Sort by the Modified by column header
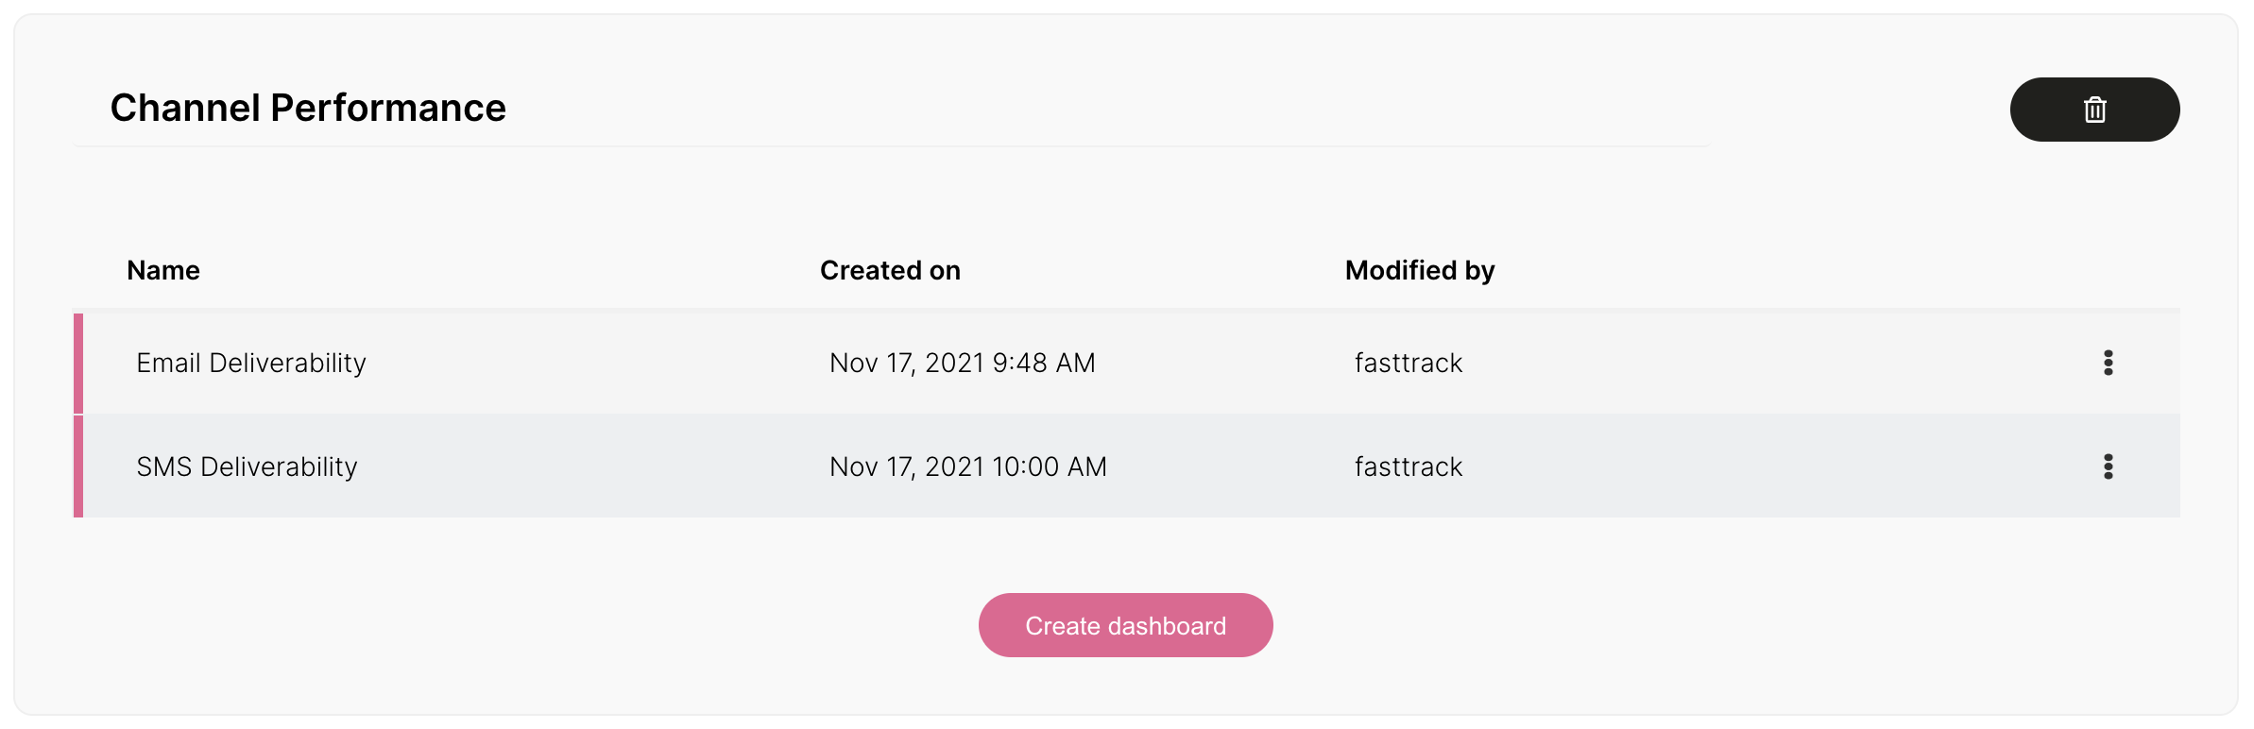The width and height of the screenshot is (2254, 729). click(1420, 270)
